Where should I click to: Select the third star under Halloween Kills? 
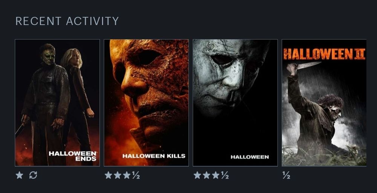(x=127, y=175)
